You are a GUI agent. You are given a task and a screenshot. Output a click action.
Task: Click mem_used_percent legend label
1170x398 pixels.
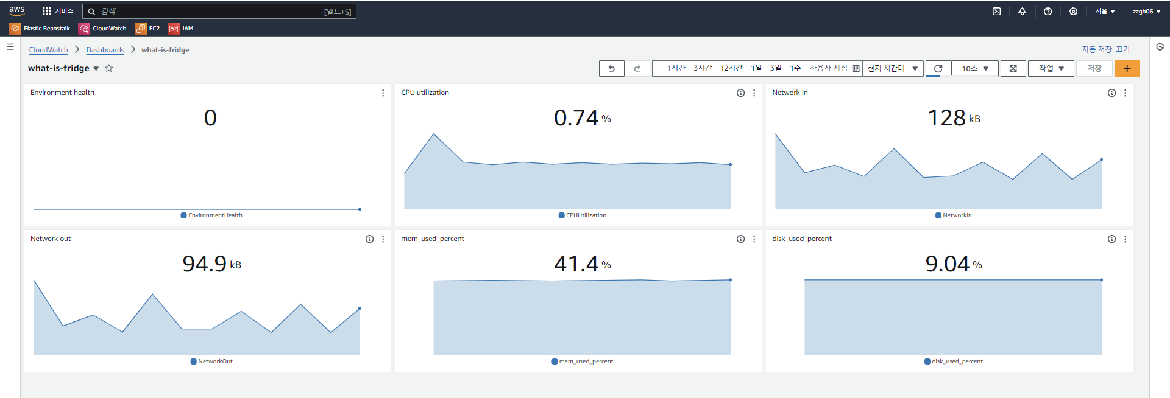click(586, 361)
